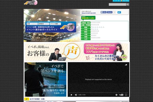Select the 中部 region button
Image resolution: width=153 pixels, height=102 pixels.
click(x=86, y=30)
